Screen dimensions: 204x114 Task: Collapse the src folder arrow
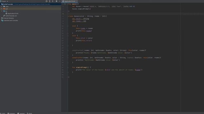pos(2,11)
